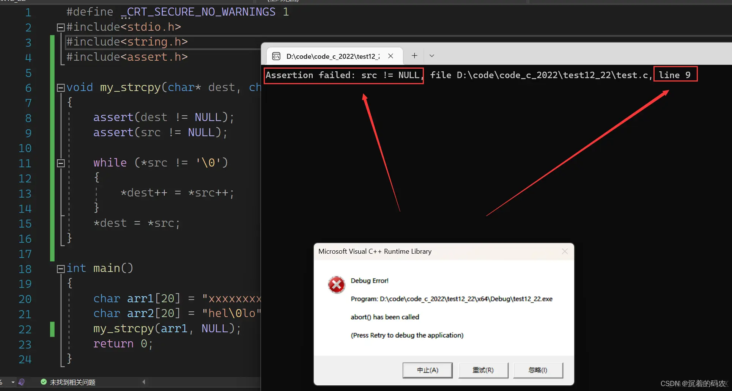Click the #include<assert.h> line
The width and height of the screenshot is (732, 391).
127,57
